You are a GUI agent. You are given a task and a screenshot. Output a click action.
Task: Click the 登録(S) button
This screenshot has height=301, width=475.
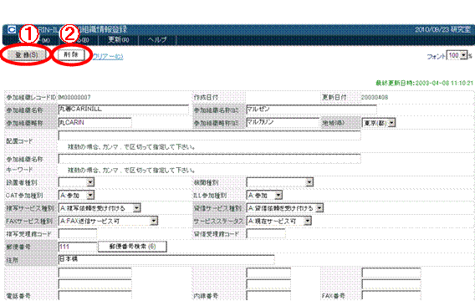[27, 55]
